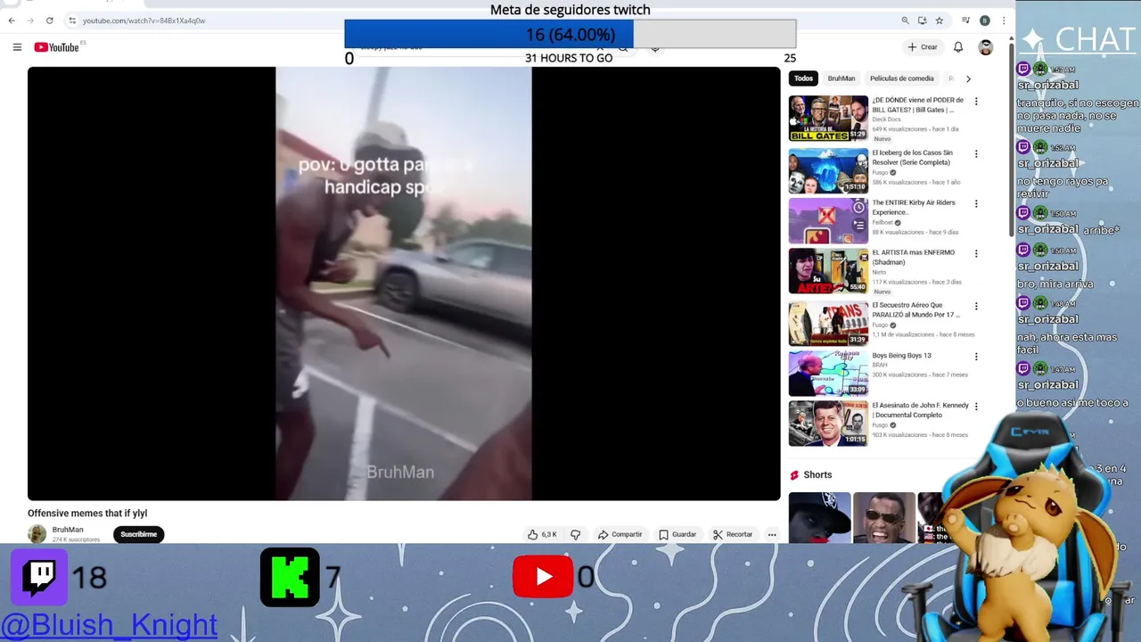Open options for El Secuestro Aéreo video
This screenshot has height=642, width=1141.
[x=976, y=306]
